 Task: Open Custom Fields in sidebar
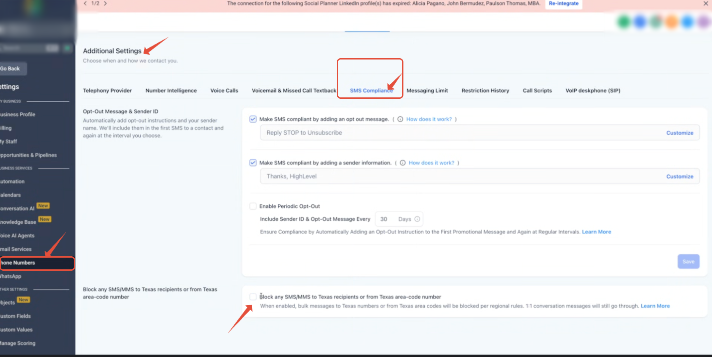point(15,316)
